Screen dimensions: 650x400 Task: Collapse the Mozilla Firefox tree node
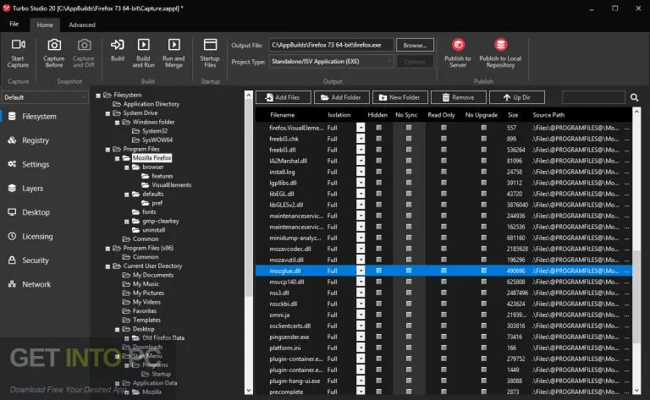click(117, 158)
